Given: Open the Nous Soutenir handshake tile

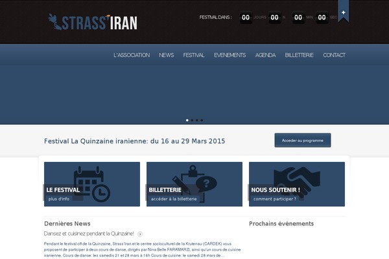Looking at the screenshot, I should click(x=297, y=184).
